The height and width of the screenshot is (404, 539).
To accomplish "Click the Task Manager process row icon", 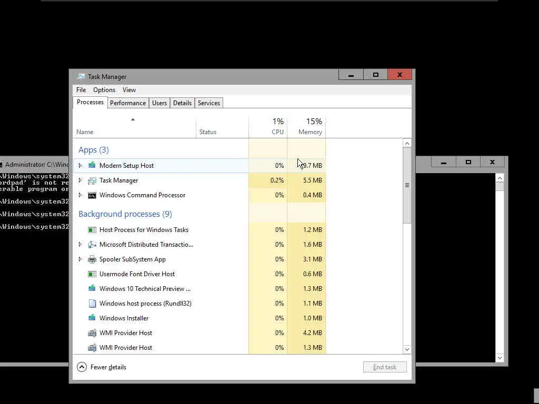I will click(x=92, y=180).
